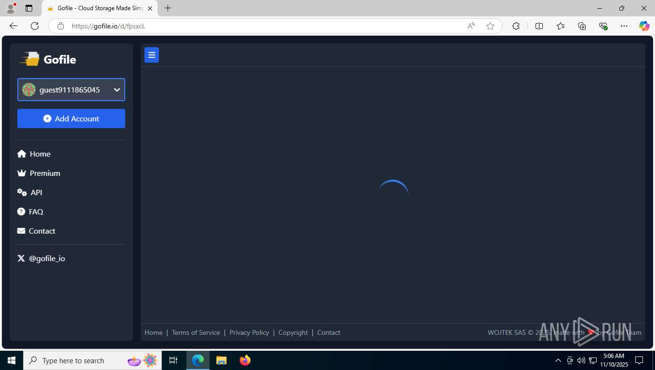Go to Home in the sidebar

point(34,154)
